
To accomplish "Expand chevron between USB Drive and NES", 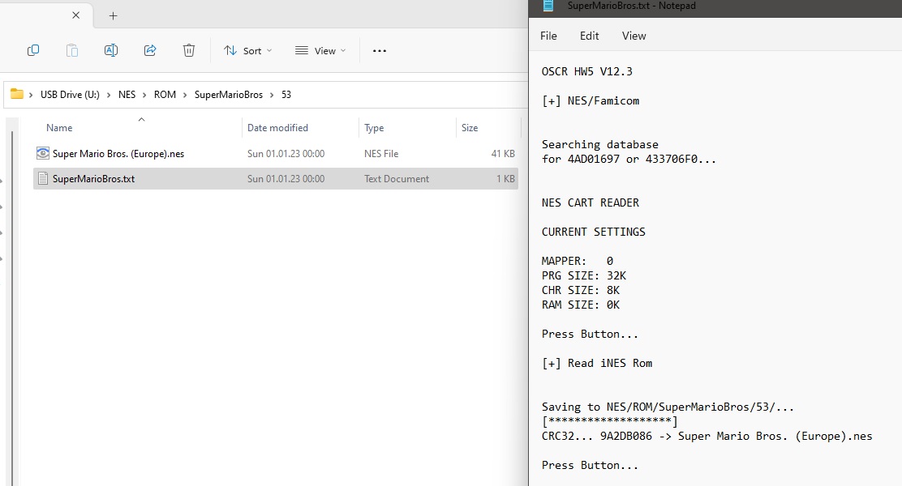I will (109, 95).
